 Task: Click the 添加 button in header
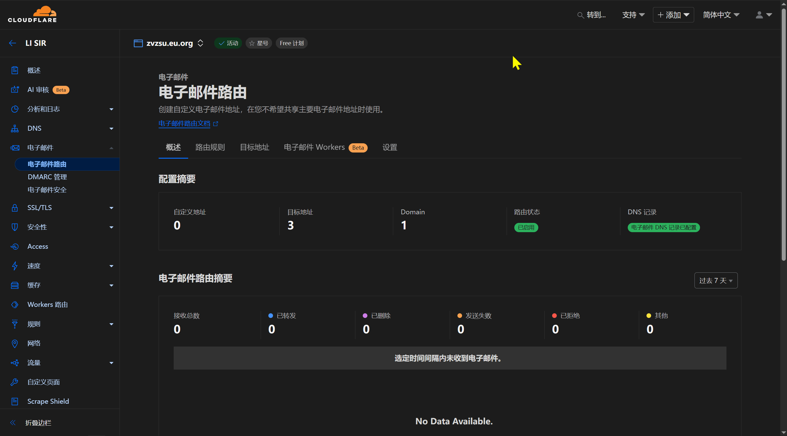pyautogui.click(x=673, y=15)
